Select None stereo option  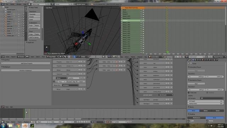[194, 111]
